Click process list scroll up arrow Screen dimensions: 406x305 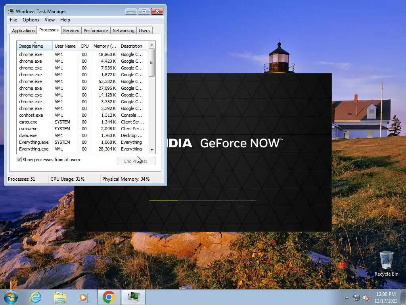click(x=152, y=45)
